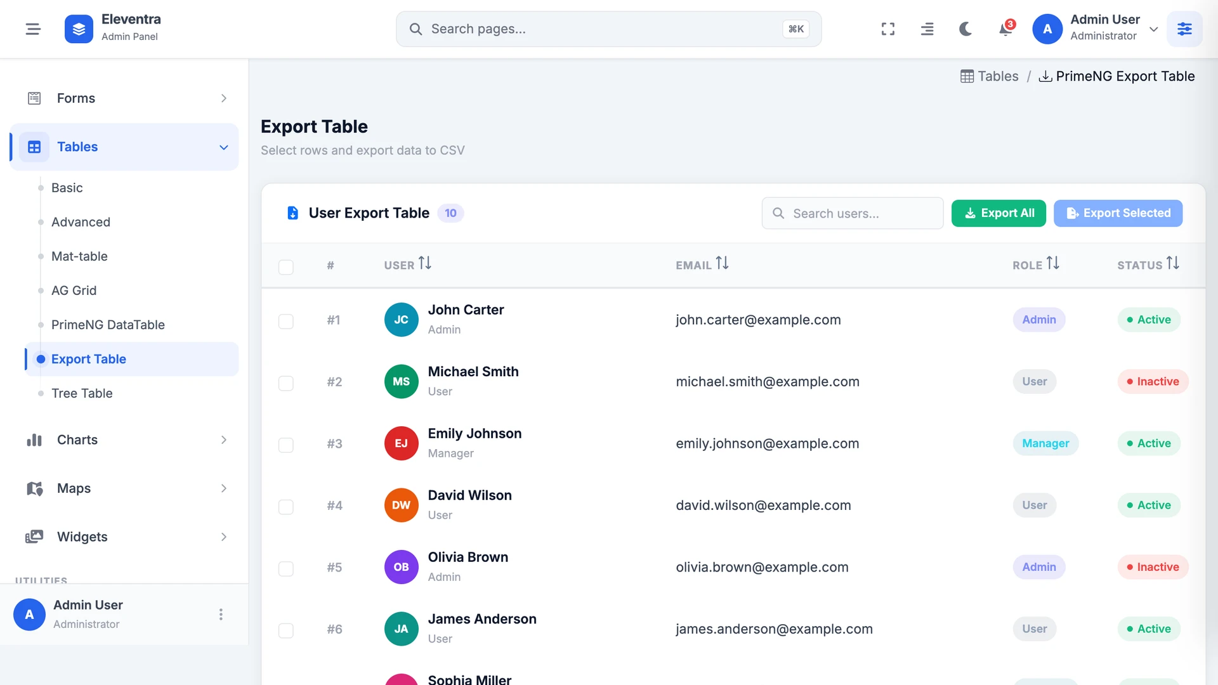1218x685 pixels.
Task: Open the right-aligned layout menu icon
Action: point(927,29)
